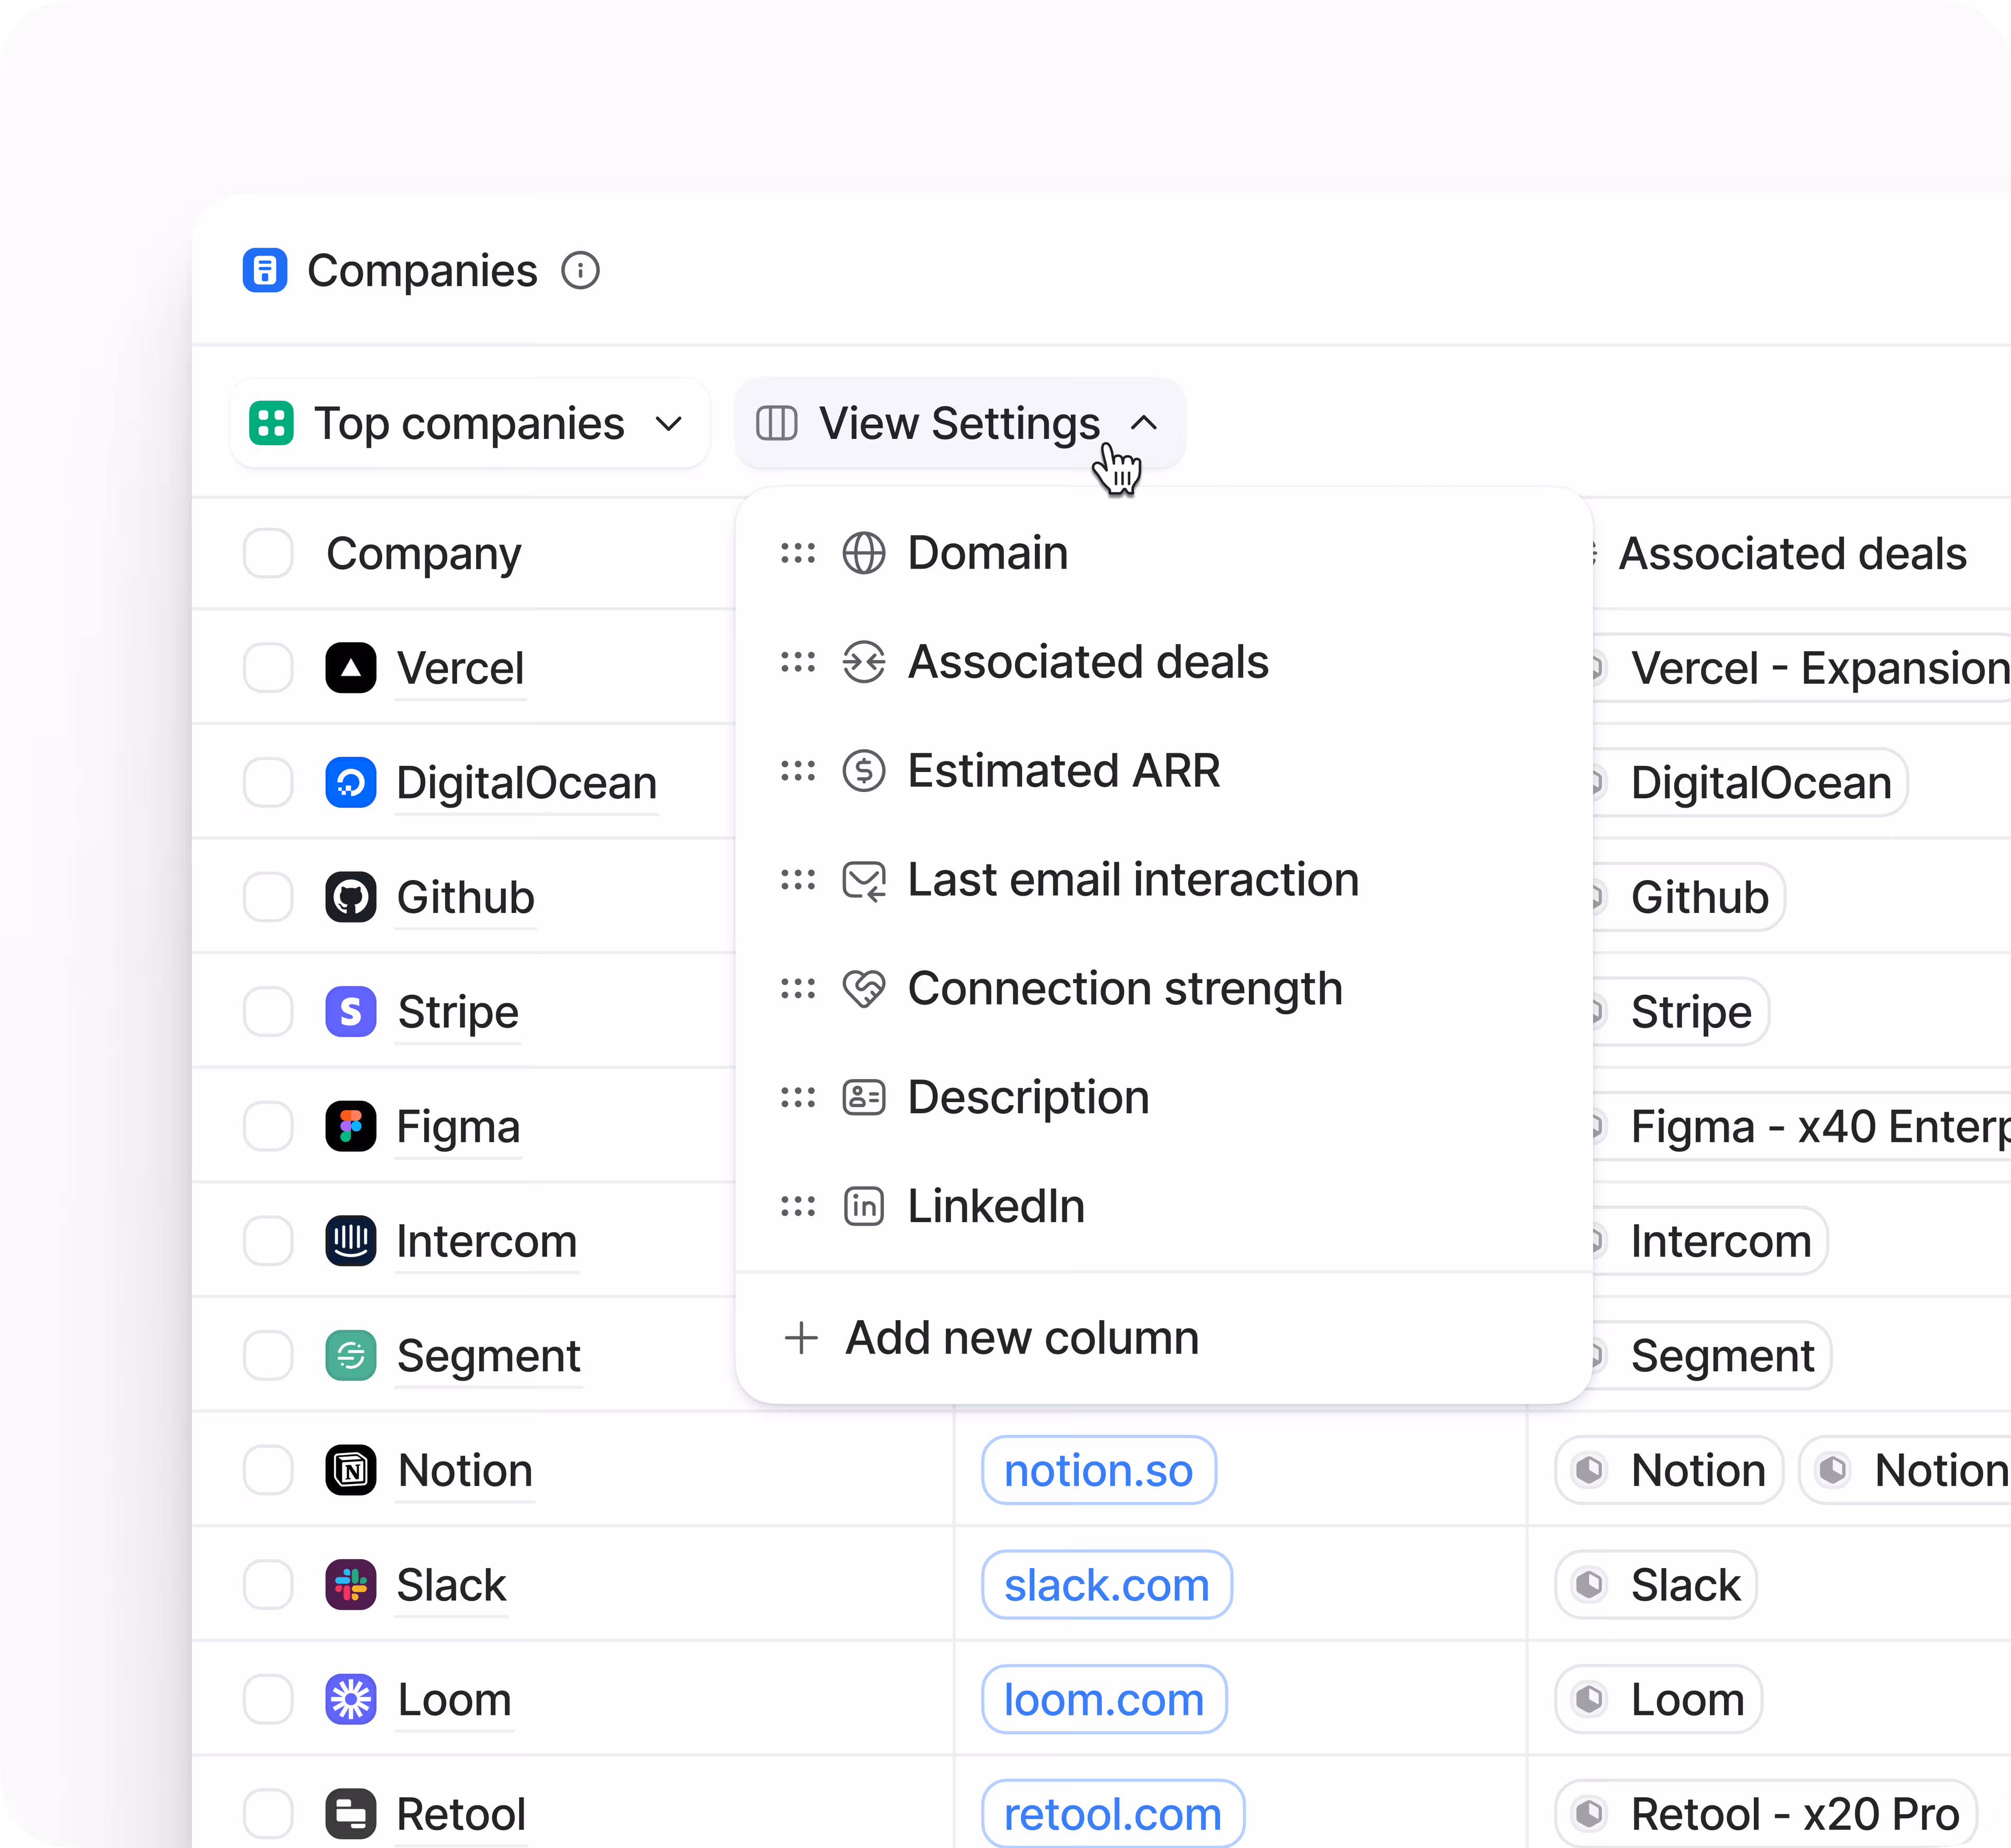The image size is (2011, 1848).
Task: Click the Connection strength heart icon
Action: coord(863,989)
